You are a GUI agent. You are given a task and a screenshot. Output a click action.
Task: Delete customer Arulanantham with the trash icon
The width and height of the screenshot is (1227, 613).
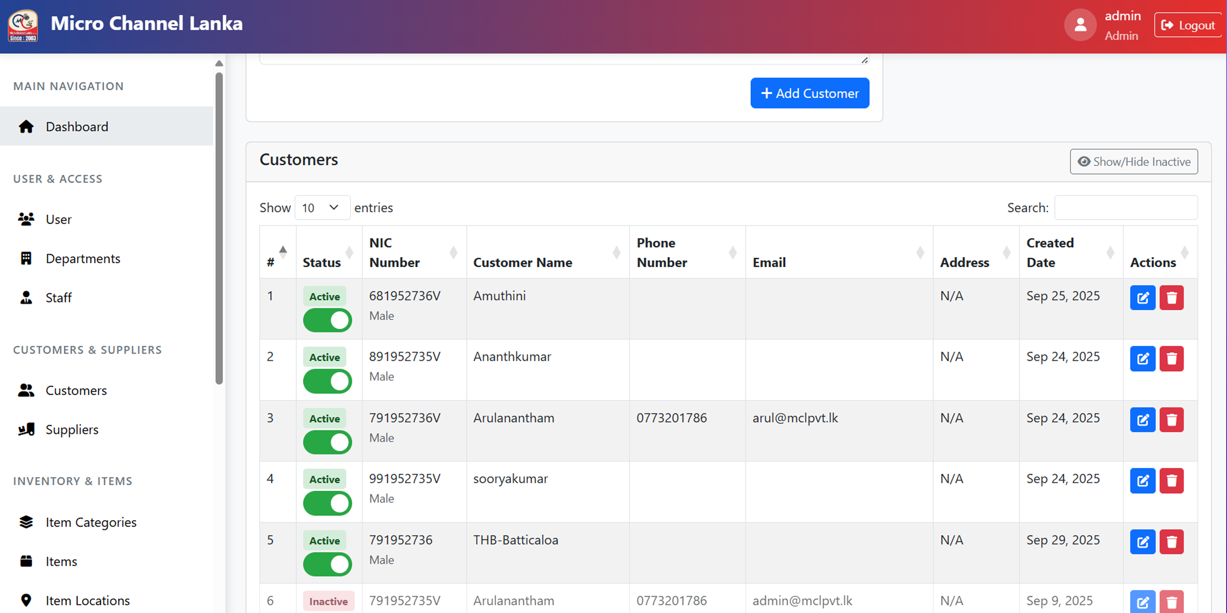tap(1172, 419)
